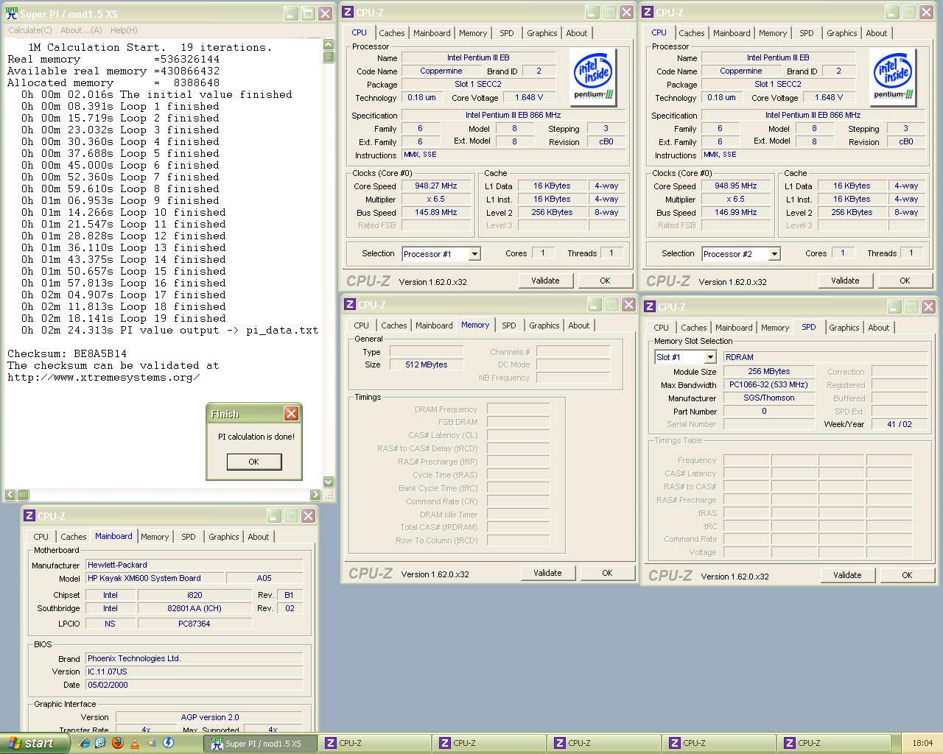This screenshot has height=754, width=943.
Task: Open the Graphics tab in Processor #1 window
Action: [542, 33]
